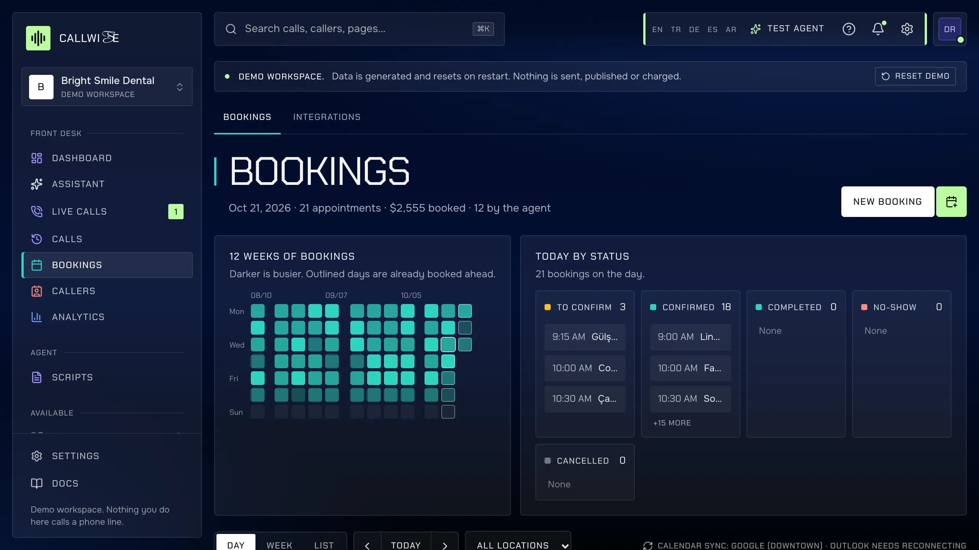The image size is (979, 550).
Task: Switch language to EN
Action: coord(657,29)
